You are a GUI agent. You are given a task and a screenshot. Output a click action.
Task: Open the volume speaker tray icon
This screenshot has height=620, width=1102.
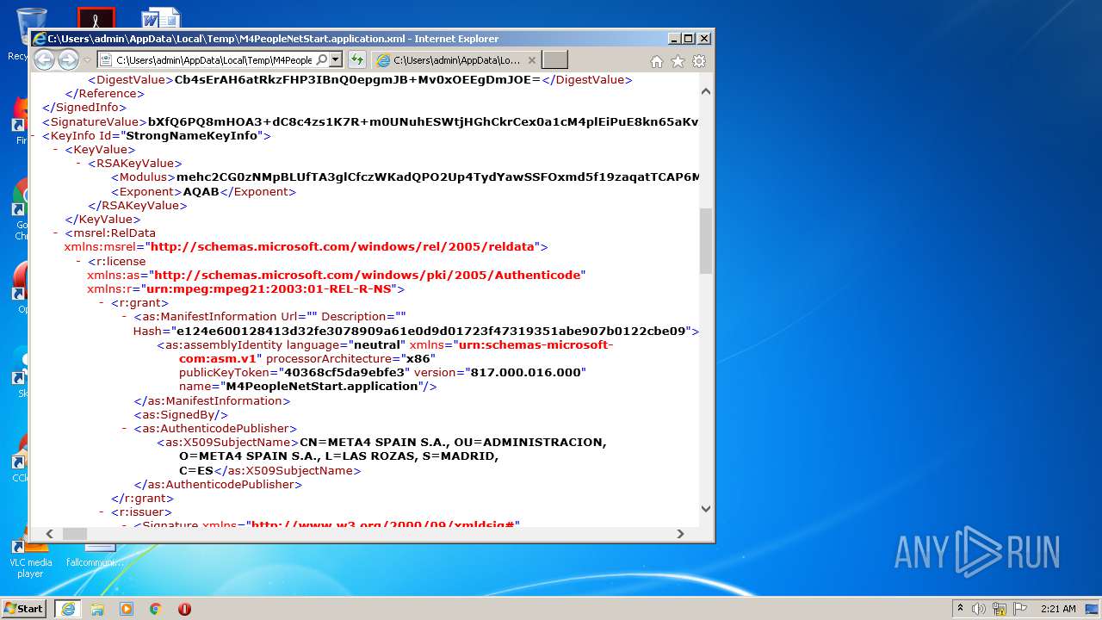click(979, 608)
